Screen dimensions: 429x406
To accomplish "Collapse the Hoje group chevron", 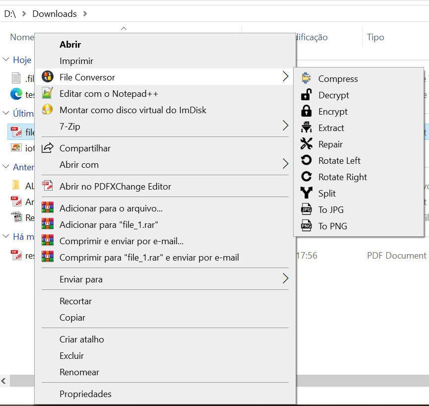I will (6, 59).
